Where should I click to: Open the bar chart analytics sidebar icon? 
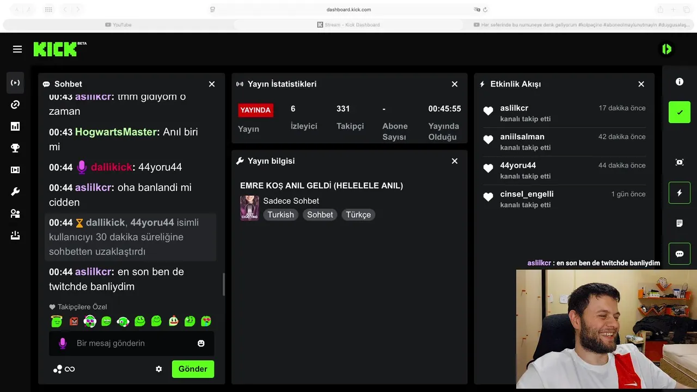coord(15,126)
